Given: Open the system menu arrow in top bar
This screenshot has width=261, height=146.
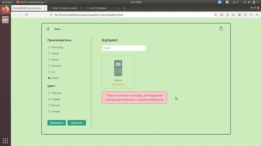Looking at the screenshot, I should click(258, 2).
